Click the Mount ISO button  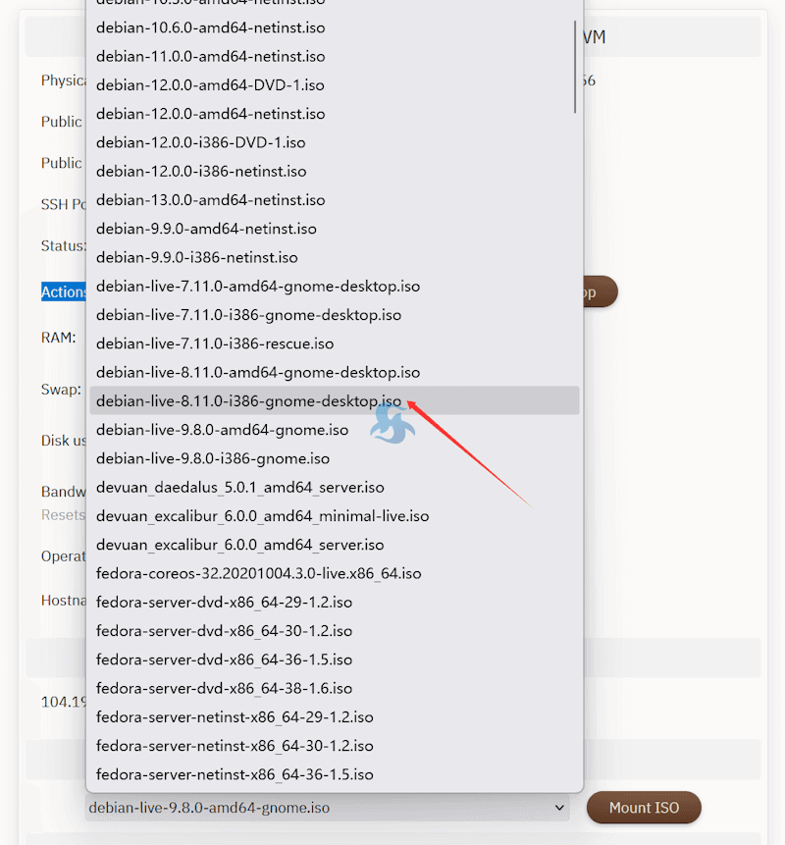tap(644, 808)
